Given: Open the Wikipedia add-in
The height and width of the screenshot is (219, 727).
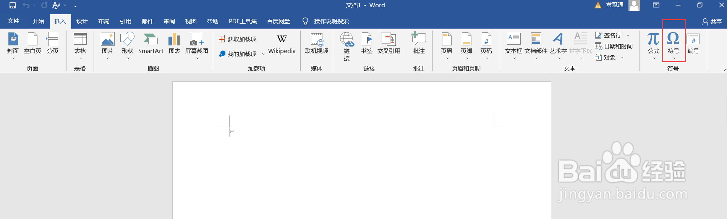Looking at the screenshot, I should 282,44.
